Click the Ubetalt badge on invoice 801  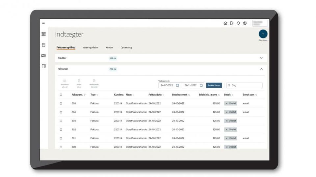[231, 138]
